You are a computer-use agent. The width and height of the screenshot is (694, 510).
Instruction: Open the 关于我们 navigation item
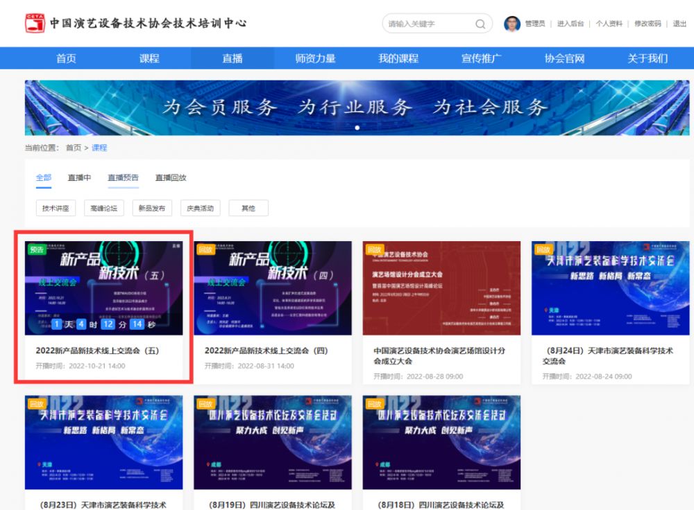[x=648, y=58]
